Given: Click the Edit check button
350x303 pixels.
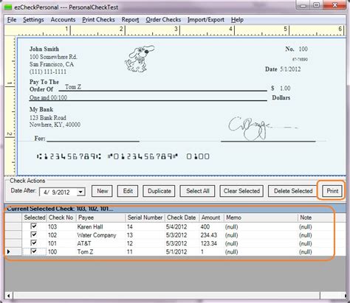Looking at the screenshot, I should [x=128, y=191].
